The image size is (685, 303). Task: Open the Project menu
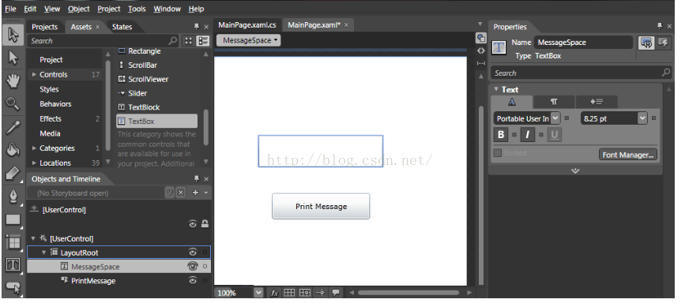click(x=109, y=9)
